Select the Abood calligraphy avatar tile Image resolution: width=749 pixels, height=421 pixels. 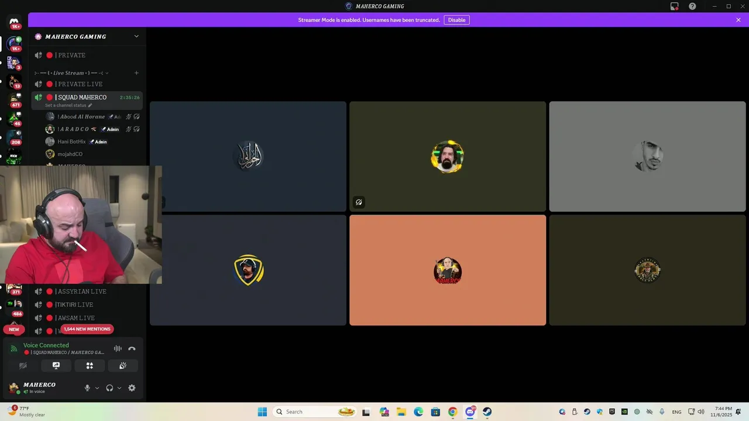point(248,156)
